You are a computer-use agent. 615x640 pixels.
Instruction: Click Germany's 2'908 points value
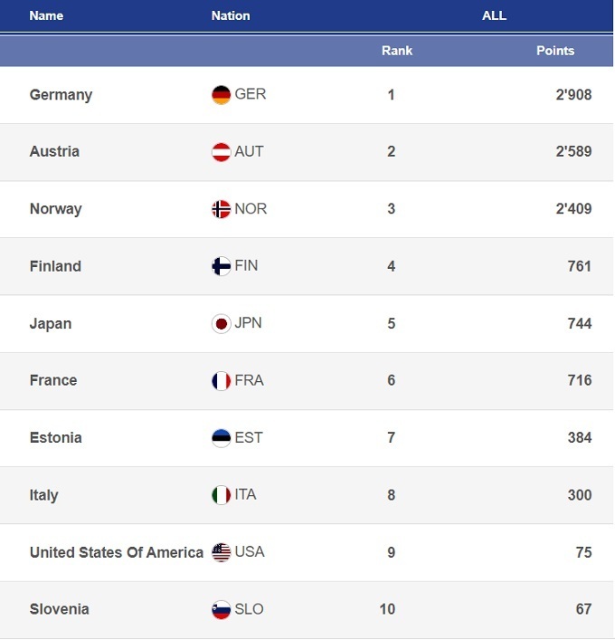pos(573,95)
